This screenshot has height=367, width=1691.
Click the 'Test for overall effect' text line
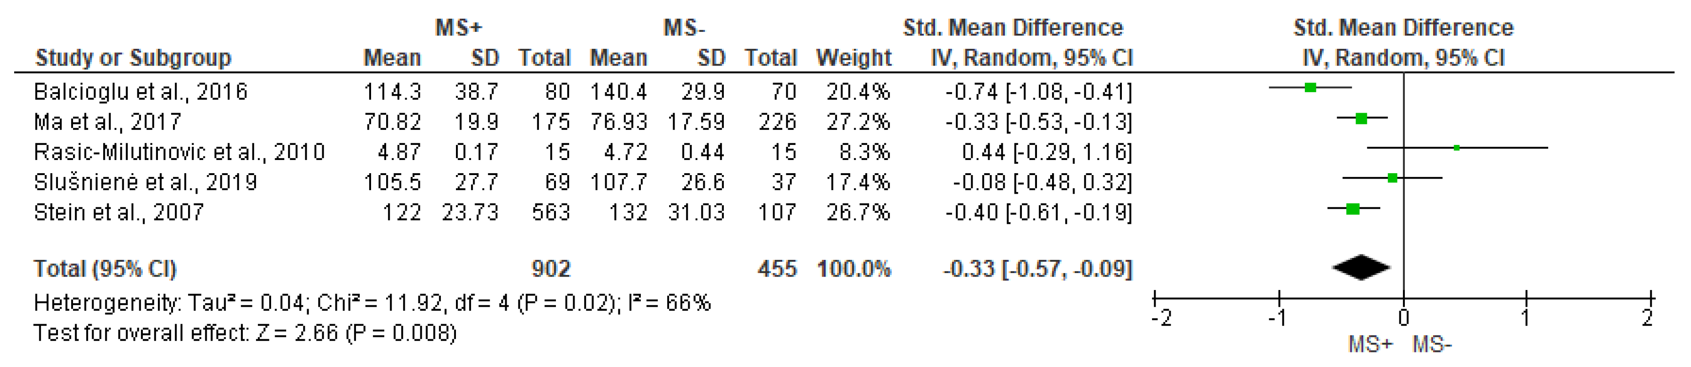245,333
